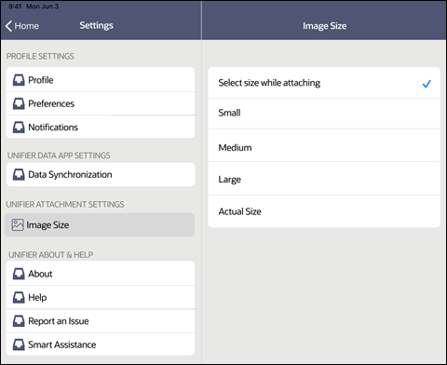Tap the About tray icon
The image size is (447, 365).
click(19, 274)
